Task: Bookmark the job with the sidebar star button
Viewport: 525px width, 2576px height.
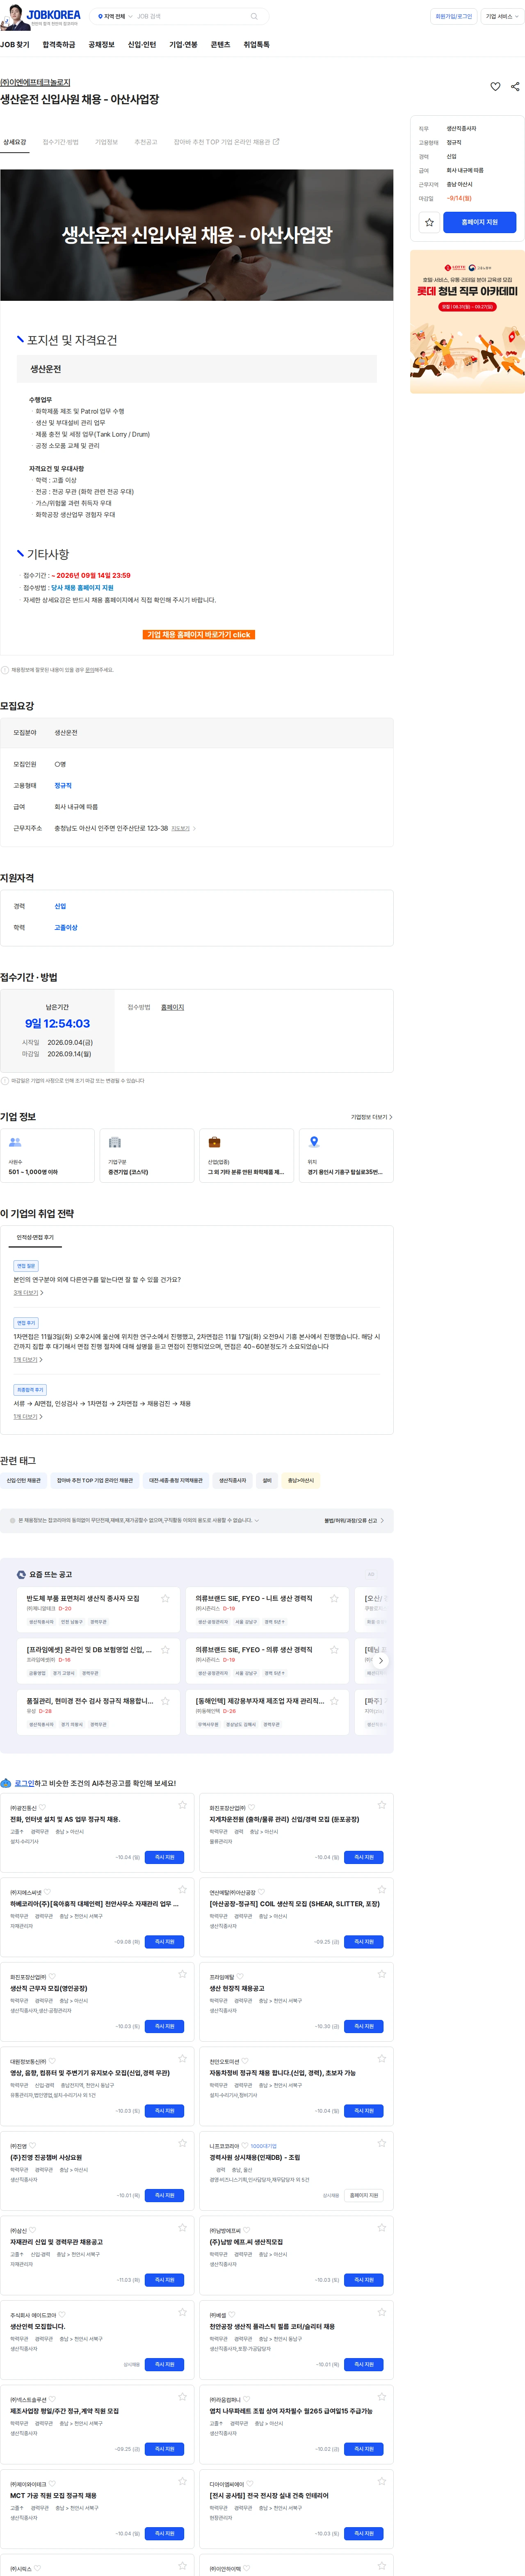Action: click(429, 222)
